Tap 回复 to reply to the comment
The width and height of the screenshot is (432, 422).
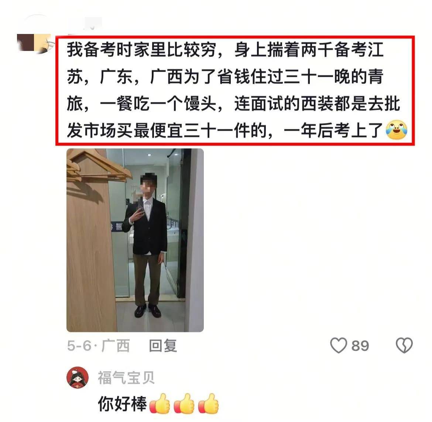(x=163, y=346)
